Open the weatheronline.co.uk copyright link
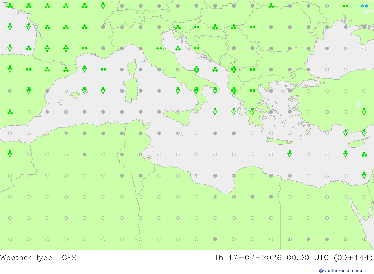Viewport: 374px width, 274px height. (x=342, y=271)
